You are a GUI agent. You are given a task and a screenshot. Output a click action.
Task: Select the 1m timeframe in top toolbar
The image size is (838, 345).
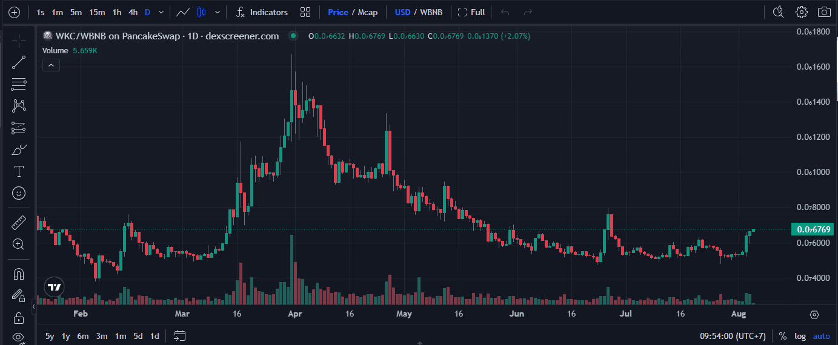click(57, 12)
